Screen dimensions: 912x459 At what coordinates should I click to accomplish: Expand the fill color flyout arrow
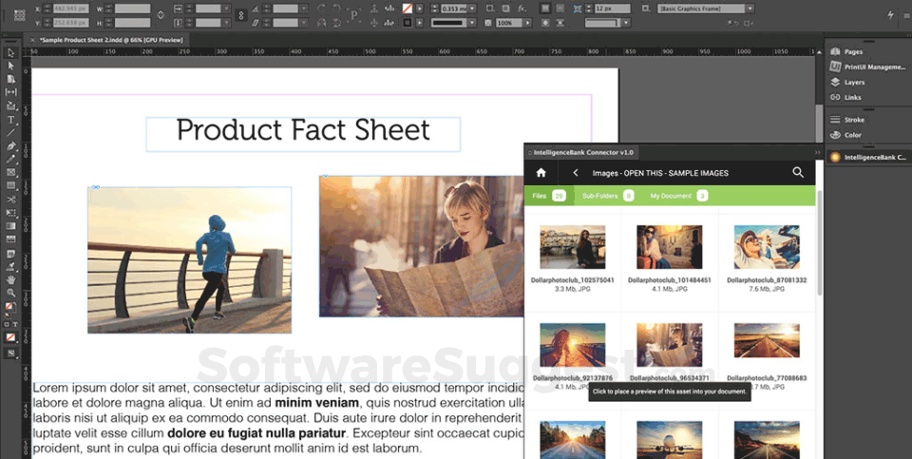coord(420,9)
